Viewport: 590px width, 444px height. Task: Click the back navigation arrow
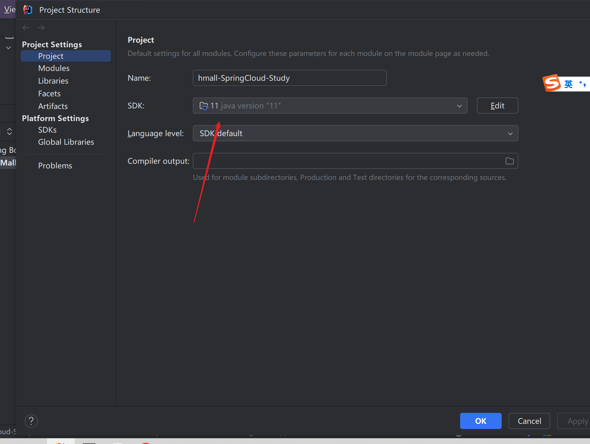tap(26, 28)
